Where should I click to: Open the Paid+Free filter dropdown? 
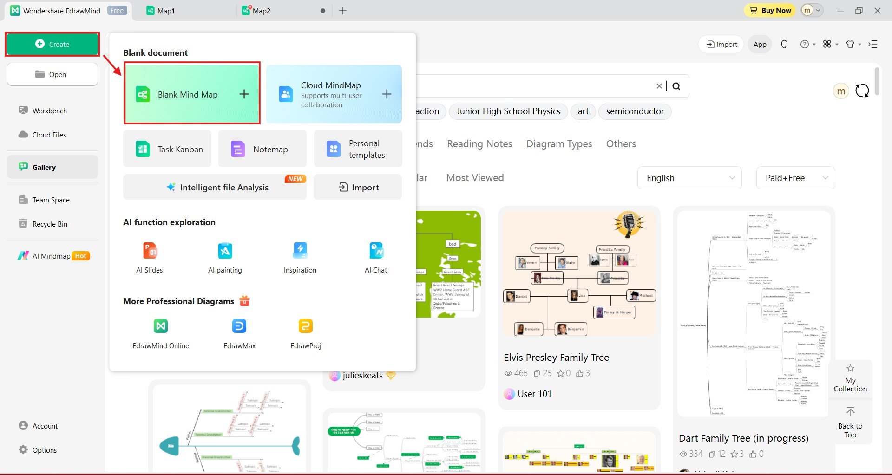tap(795, 178)
